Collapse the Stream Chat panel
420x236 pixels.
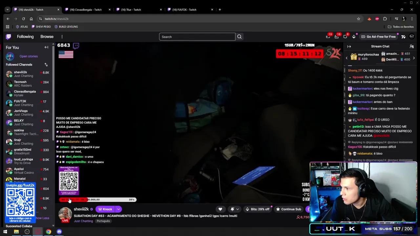[x=349, y=47]
